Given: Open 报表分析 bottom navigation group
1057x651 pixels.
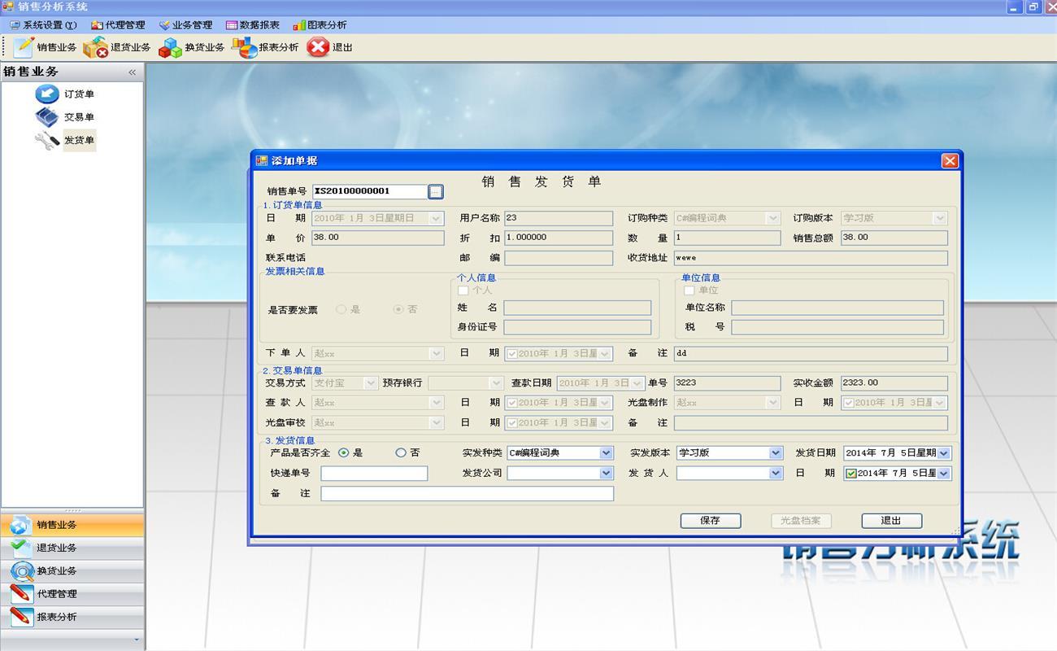Looking at the screenshot, I should (x=72, y=616).
